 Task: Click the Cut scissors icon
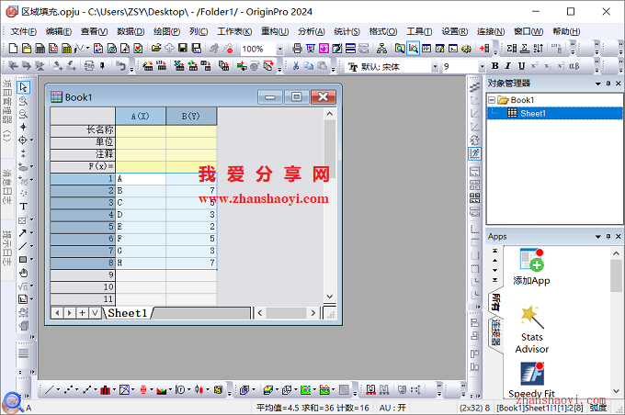point(295,66)
